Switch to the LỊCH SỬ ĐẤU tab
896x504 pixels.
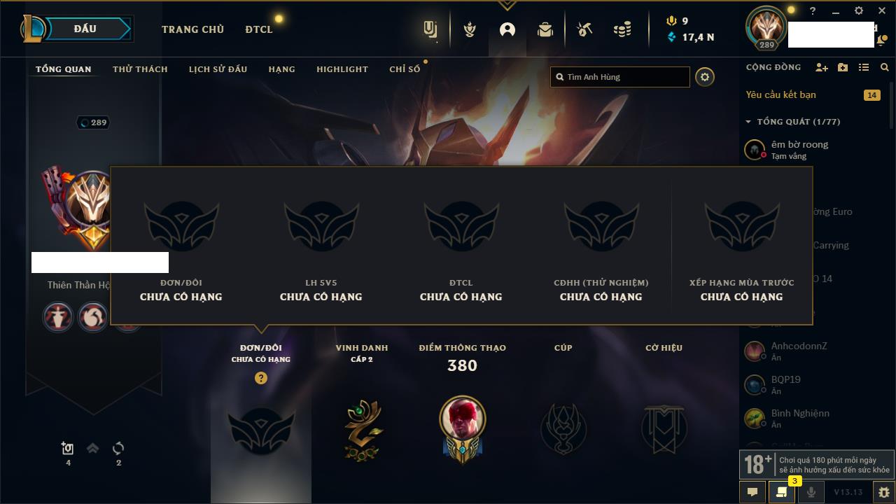coord(218,69)
